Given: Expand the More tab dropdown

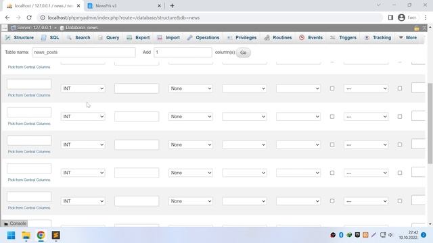Looking at the screenshot, I should pos(407,38).
